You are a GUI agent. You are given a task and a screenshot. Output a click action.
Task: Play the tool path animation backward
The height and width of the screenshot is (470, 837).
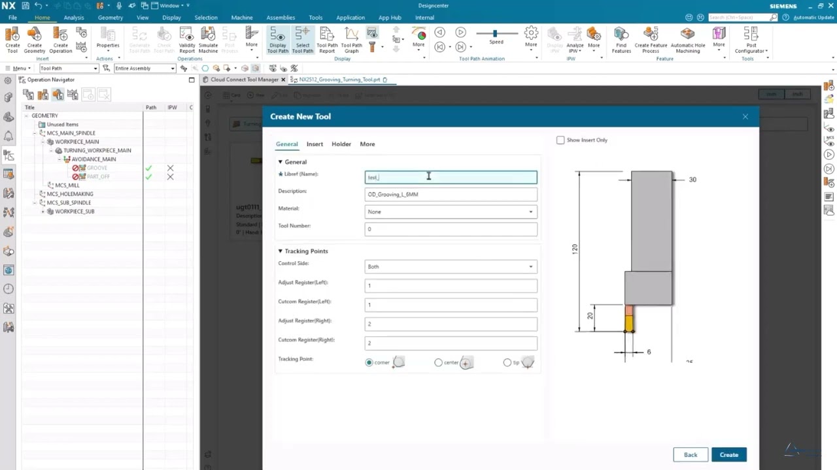(x=439, y=33)
